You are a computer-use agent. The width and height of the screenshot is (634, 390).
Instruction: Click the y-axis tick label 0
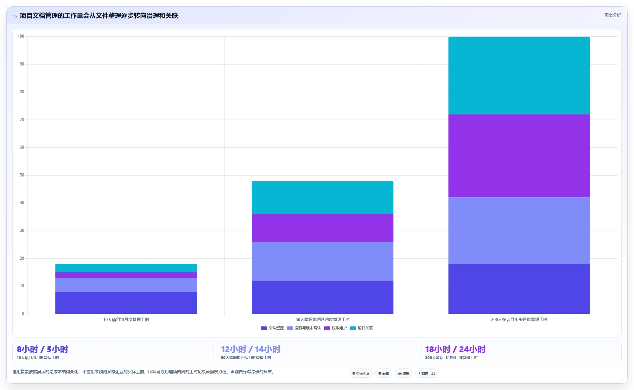coord(23,314)
